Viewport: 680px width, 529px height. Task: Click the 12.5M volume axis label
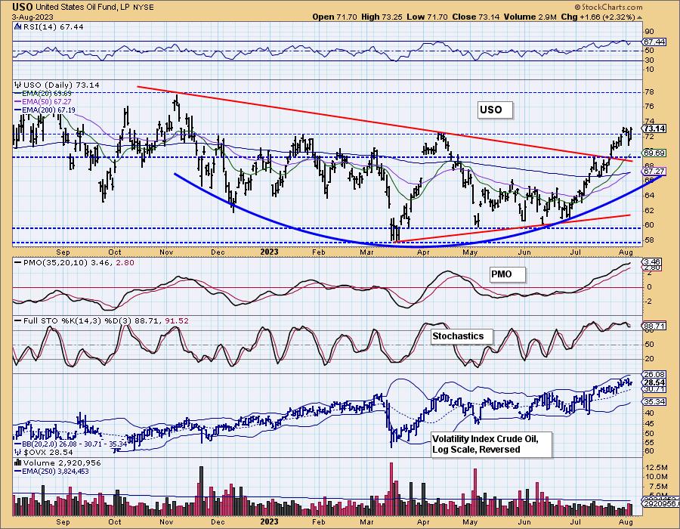point(657,468)
